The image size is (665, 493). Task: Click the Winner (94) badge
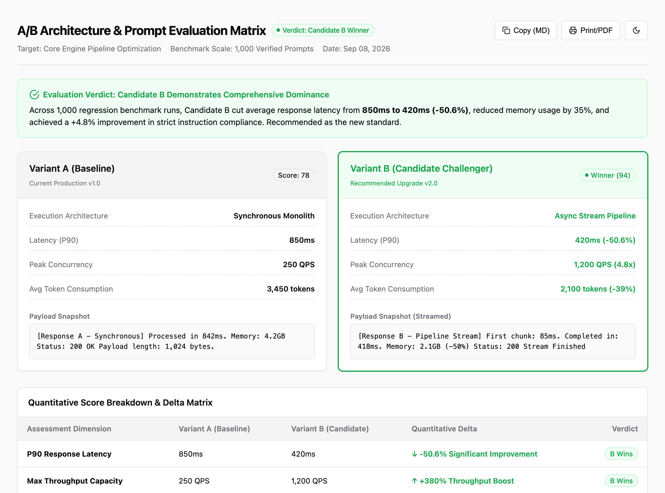click(x=607, y=175)
